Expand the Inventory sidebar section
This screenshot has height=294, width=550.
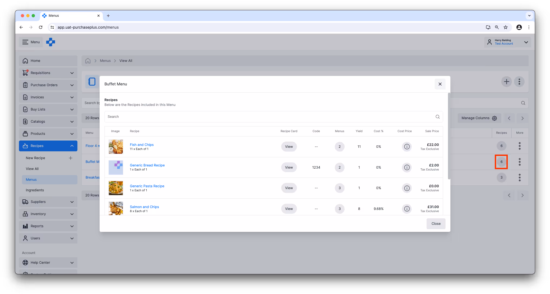pyautogui.click(x=72, y=214)
